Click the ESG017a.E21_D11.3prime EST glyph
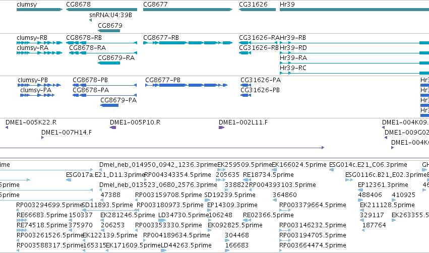The height and width of the screenshot is (253, 429). click(69, 180)
